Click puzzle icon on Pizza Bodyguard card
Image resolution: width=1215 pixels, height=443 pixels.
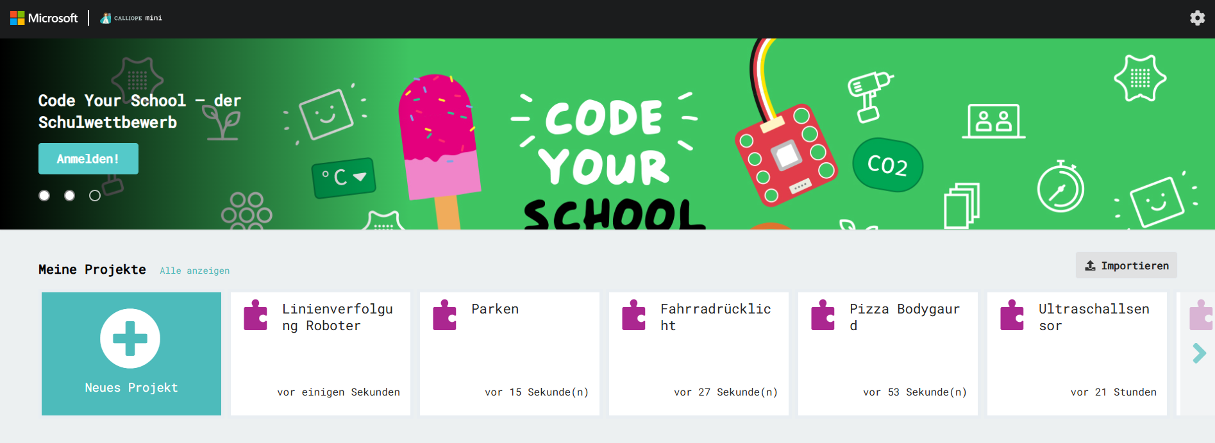[x=823, y=315]
